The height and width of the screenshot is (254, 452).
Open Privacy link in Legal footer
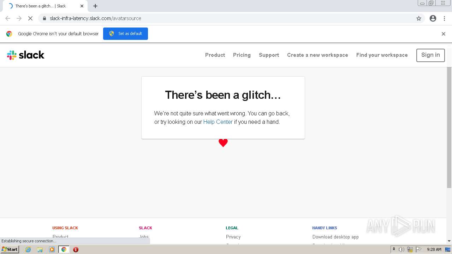[233, 237]
